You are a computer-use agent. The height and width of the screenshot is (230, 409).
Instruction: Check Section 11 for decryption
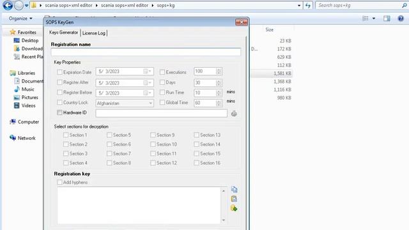pos(153,153)
